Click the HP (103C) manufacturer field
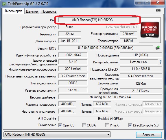The height and width of the screenshot is (140, 166). pyautogui.click(x=141, y=55)
